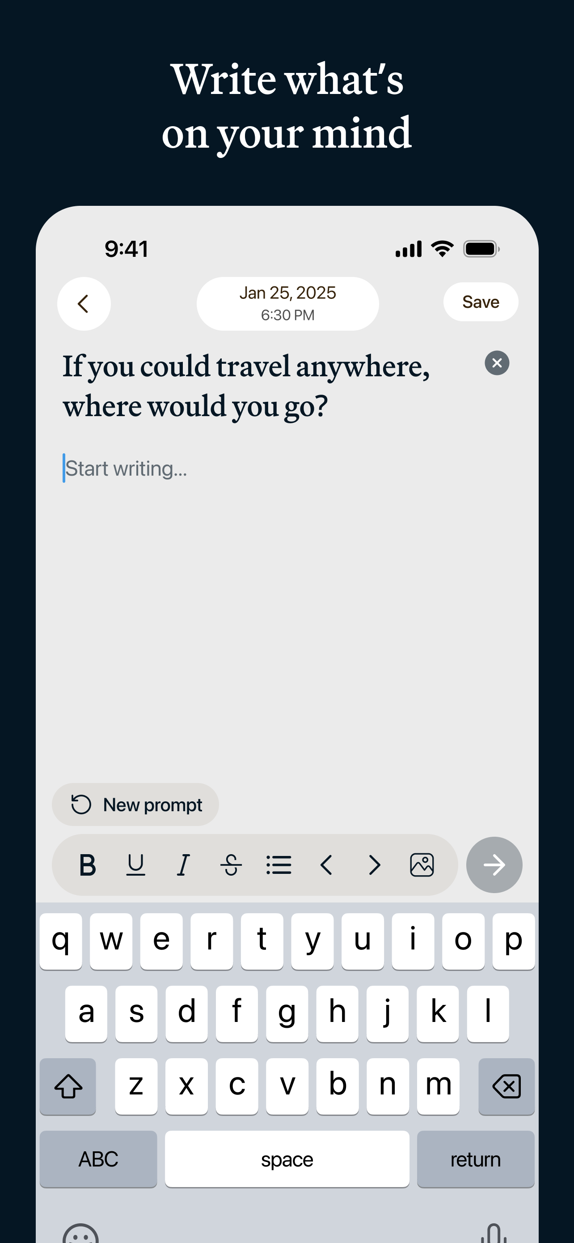Tap the m key
This screenshot has width=574, height=1243.
pyautogui.click(x=438, y=1086)
